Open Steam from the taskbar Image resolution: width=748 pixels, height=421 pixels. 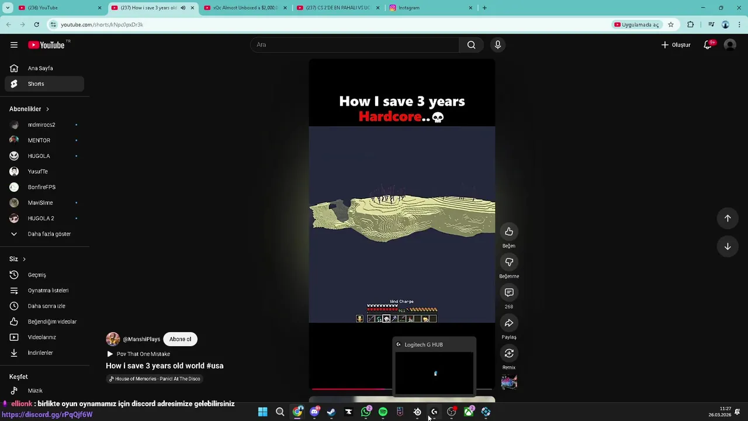click(x=331, y=412)
